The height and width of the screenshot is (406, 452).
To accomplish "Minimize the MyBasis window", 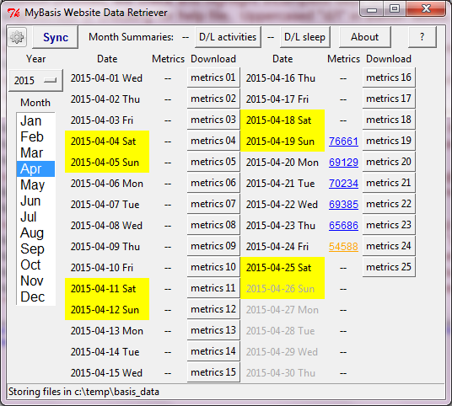I will pos(372,9).
